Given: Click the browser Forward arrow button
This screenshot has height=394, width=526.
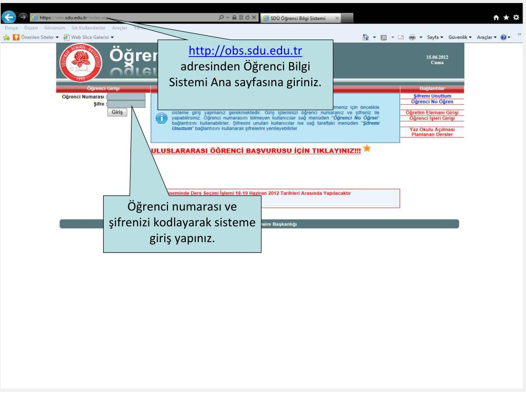Looking at the screenshot, I should coord(23,19).
